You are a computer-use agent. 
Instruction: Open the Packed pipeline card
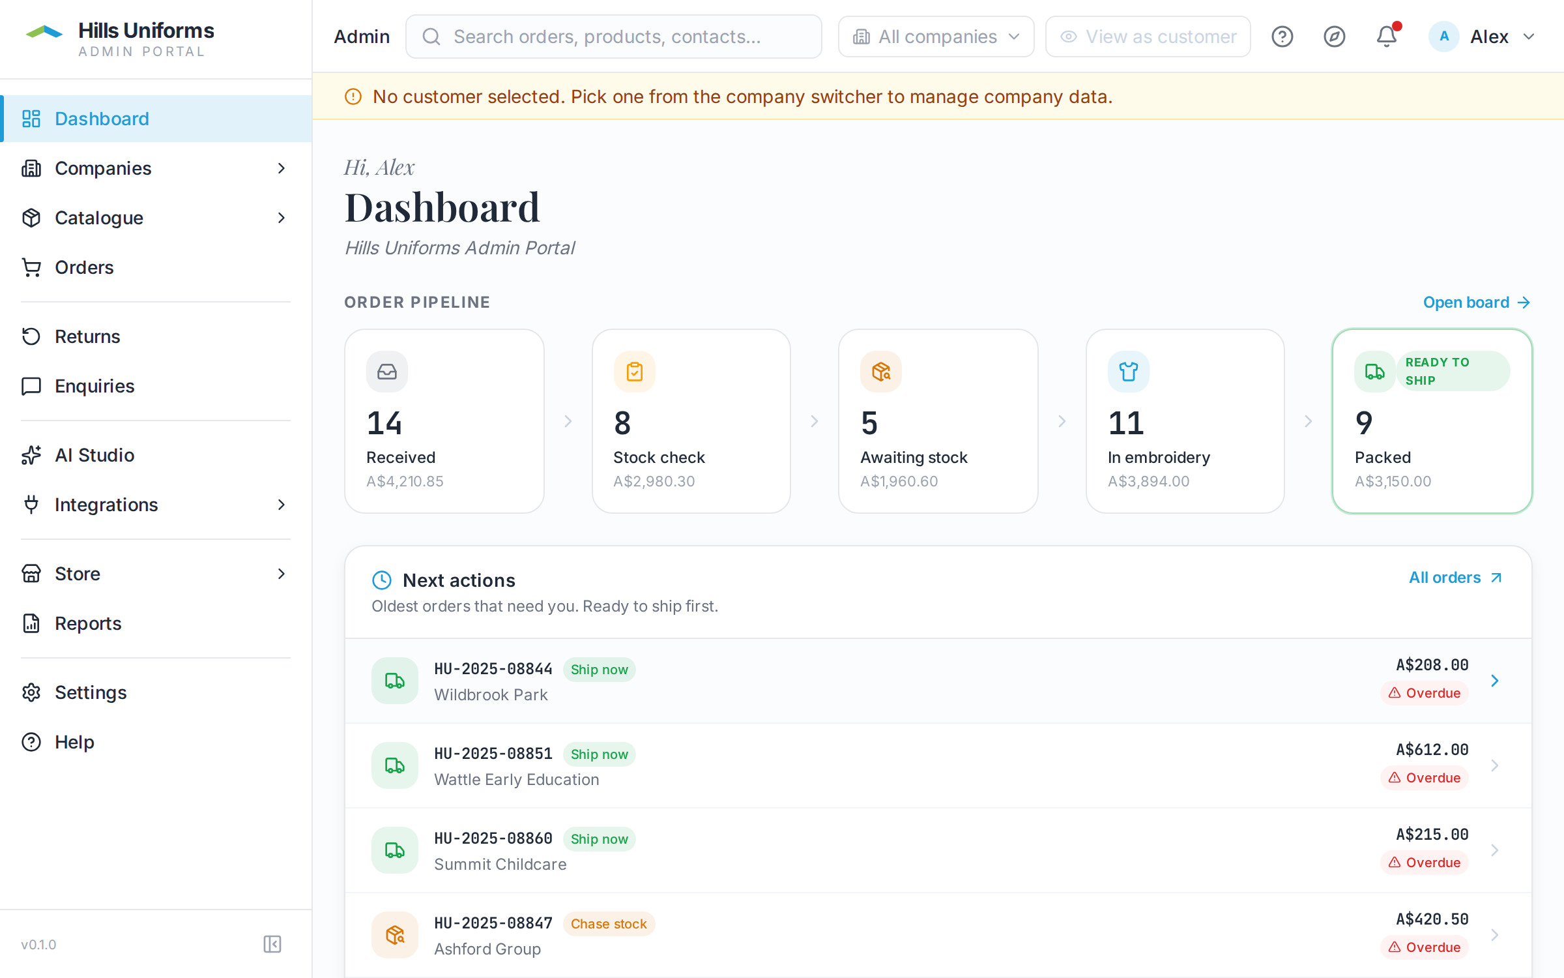(1432, 421)
